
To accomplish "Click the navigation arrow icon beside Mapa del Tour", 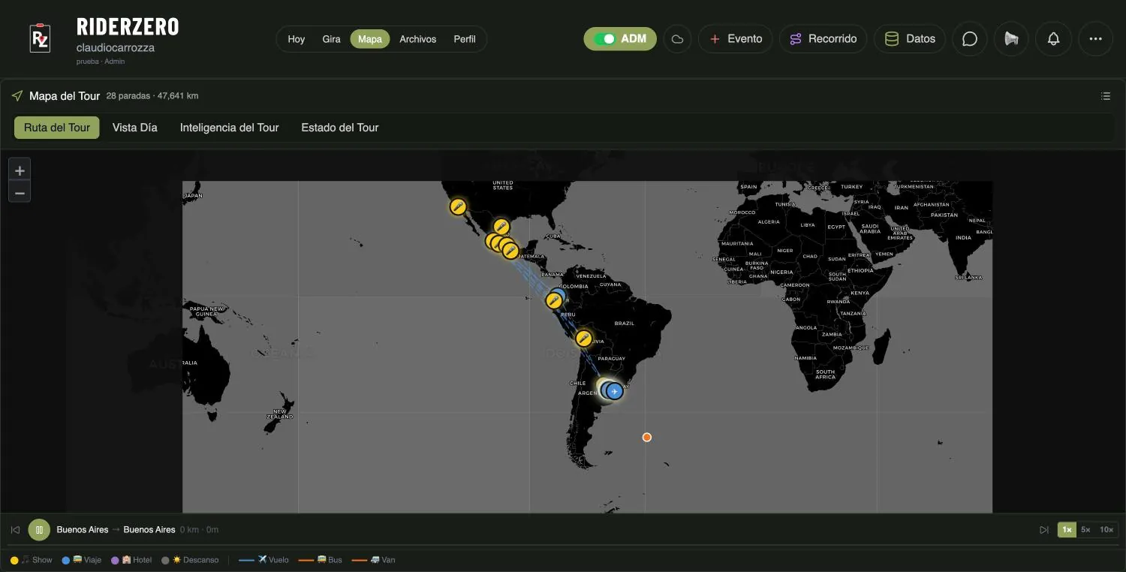I will click(x=17, y=96).
